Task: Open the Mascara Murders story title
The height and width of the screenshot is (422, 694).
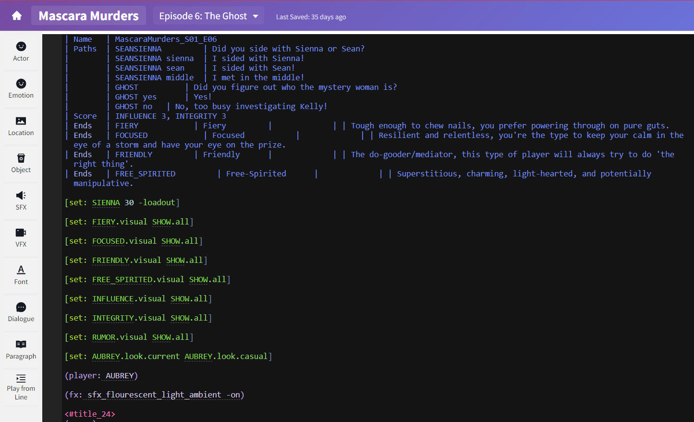Action: click(89, 16)
